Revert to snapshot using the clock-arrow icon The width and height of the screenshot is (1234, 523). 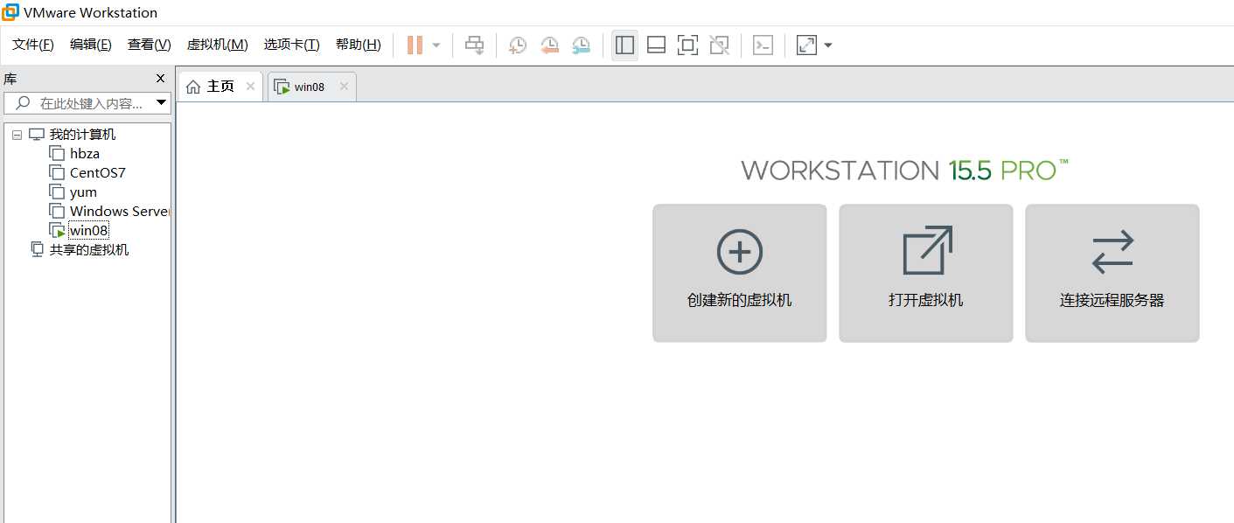(x=549, y=45)
